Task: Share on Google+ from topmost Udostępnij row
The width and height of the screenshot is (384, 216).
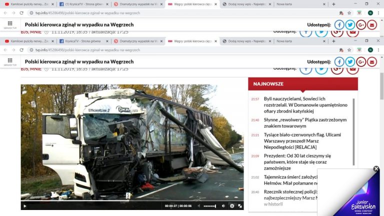Action: pyautogui.click(x=361, y=24)
